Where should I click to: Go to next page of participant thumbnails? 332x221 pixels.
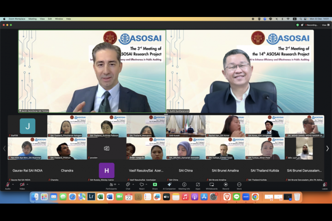327,148
